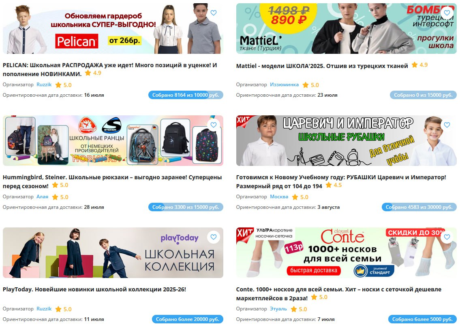Screen dimensions: 460x327
Task: Visit organizer Иззюминка profile
Action: pyautogui.click(x=284, y=85)
